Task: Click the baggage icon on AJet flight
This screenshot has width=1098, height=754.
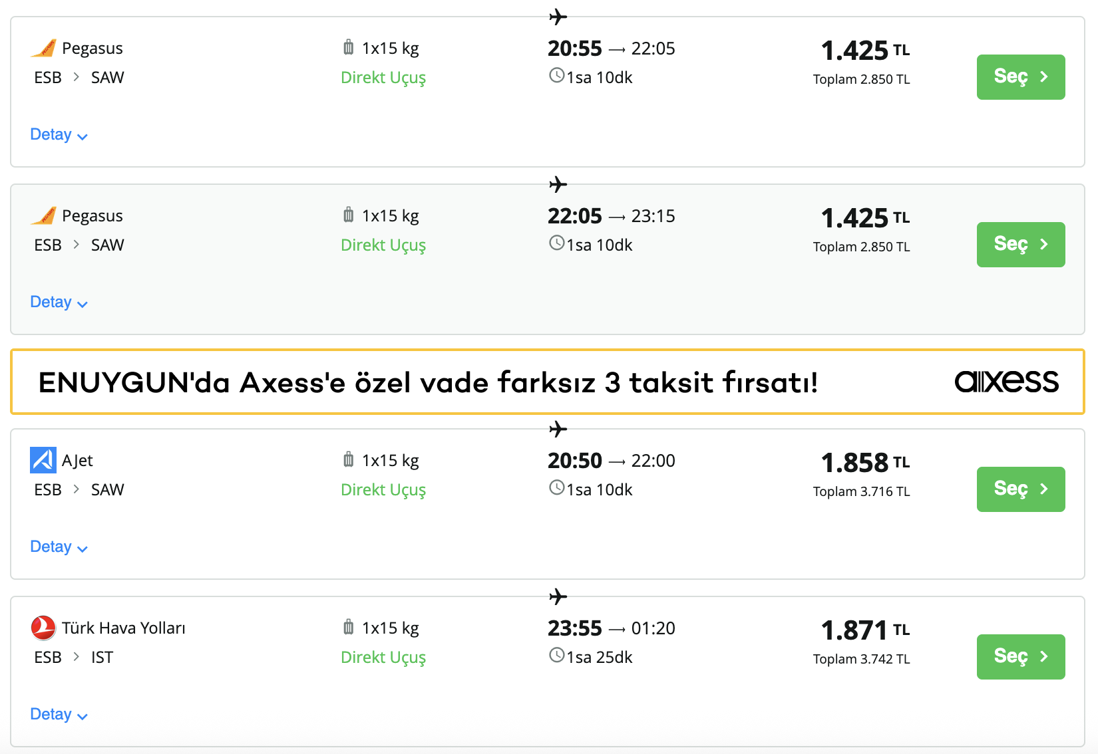Action: click(348, 459)
